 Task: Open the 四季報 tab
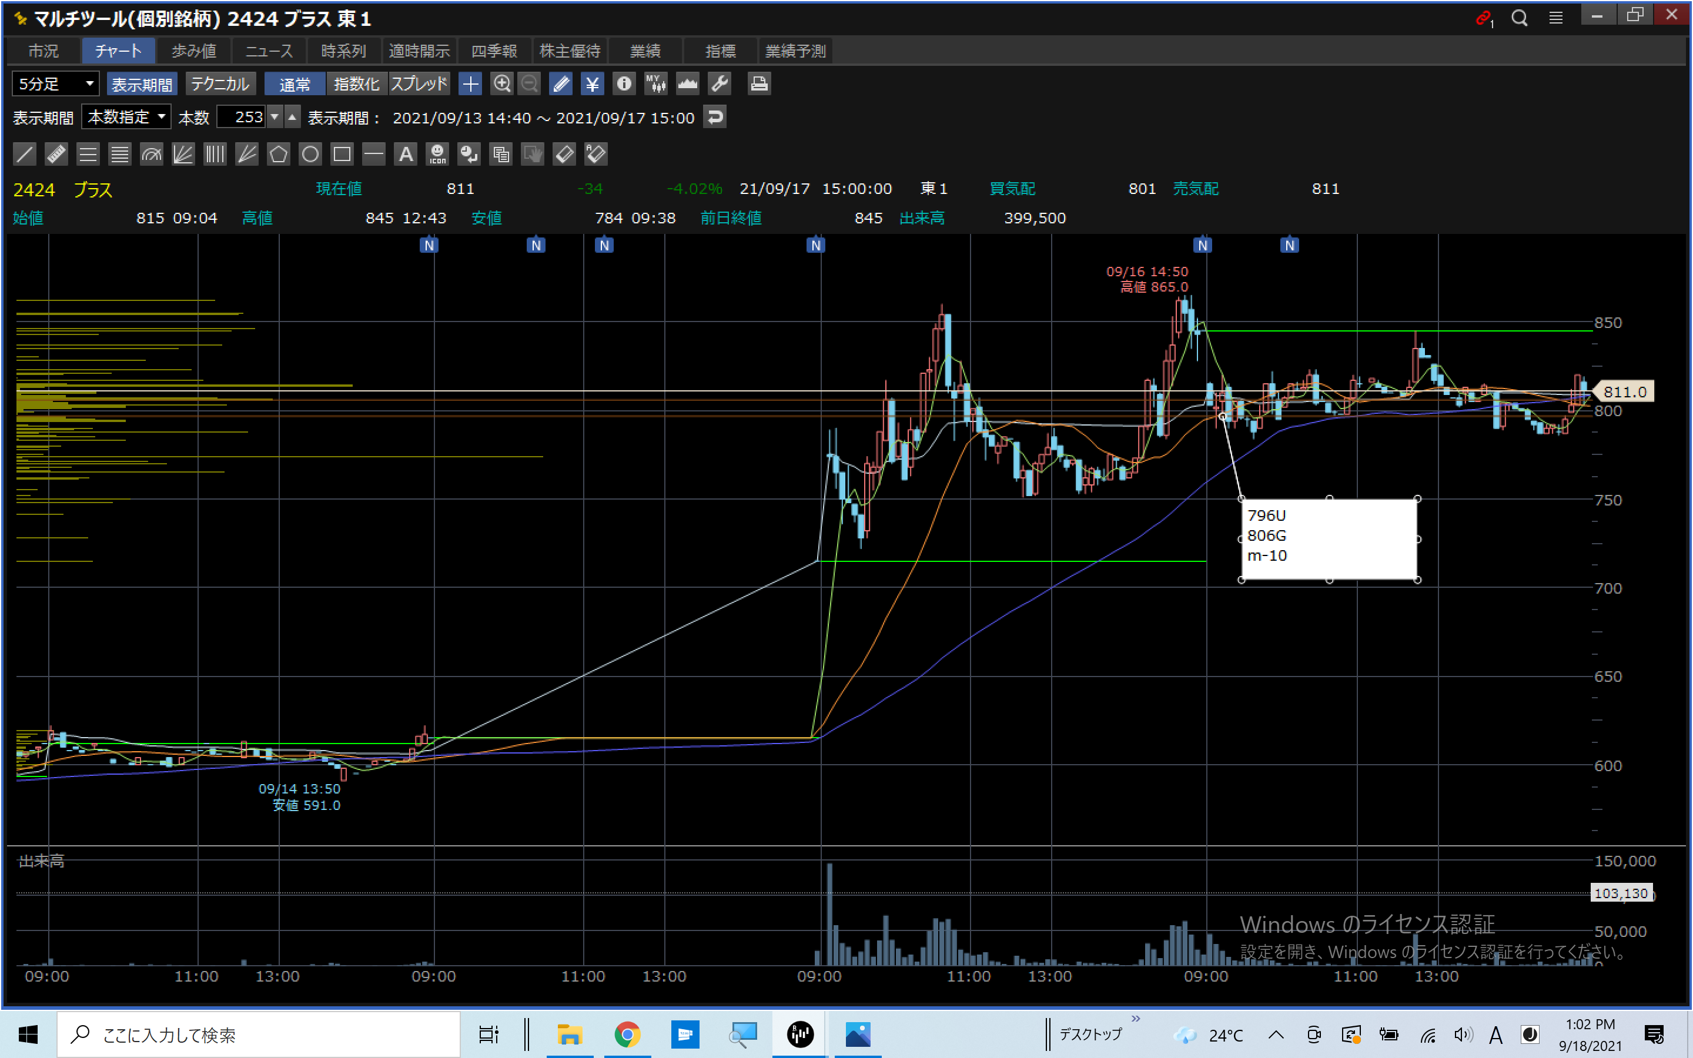494,51
